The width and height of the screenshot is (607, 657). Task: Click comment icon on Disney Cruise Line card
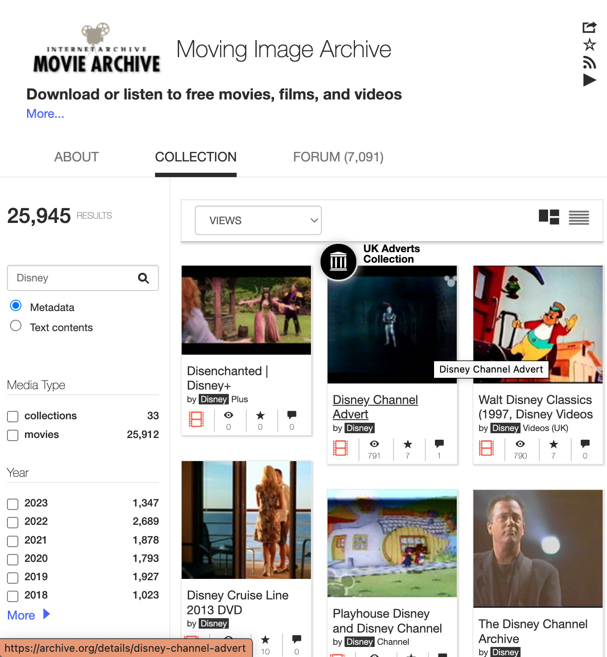[x=297, y=640]
